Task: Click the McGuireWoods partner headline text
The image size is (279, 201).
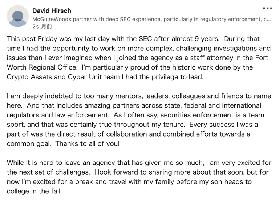Action: pyautogui.click(x=151, y=19)
